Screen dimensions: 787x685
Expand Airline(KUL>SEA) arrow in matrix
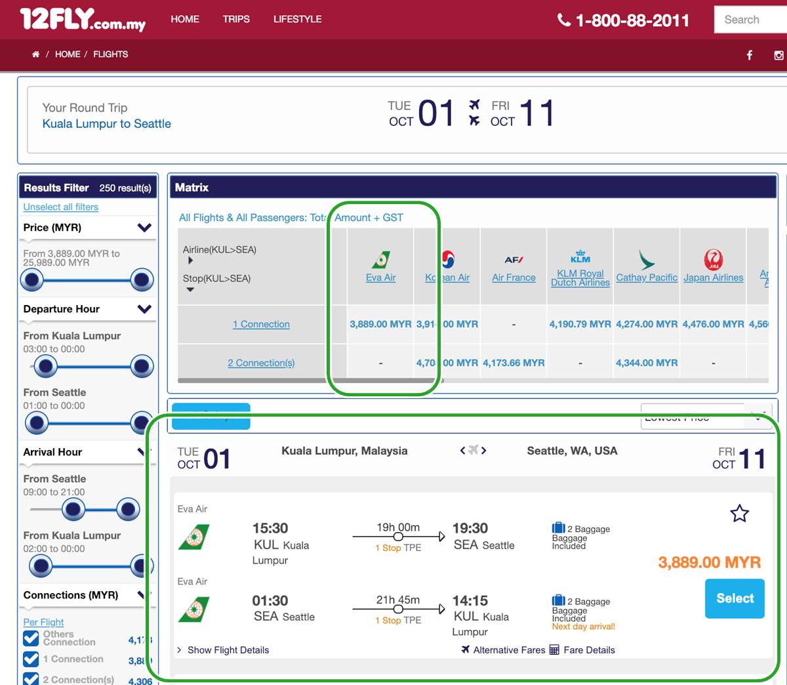[x=190, y=260]
